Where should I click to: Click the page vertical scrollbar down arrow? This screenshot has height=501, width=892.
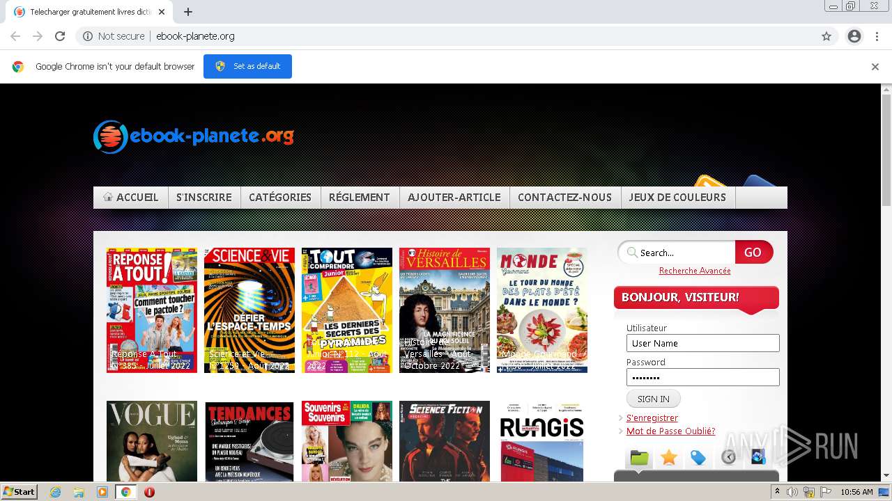coord(886,476)
